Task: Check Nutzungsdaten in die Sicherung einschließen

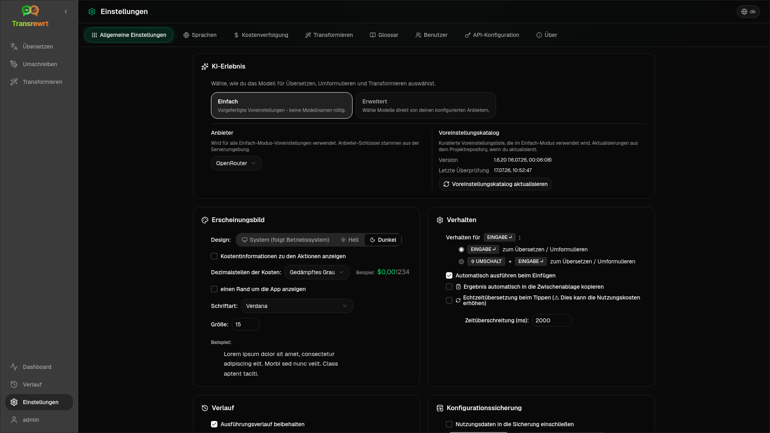Action: (x=449, y=424)
